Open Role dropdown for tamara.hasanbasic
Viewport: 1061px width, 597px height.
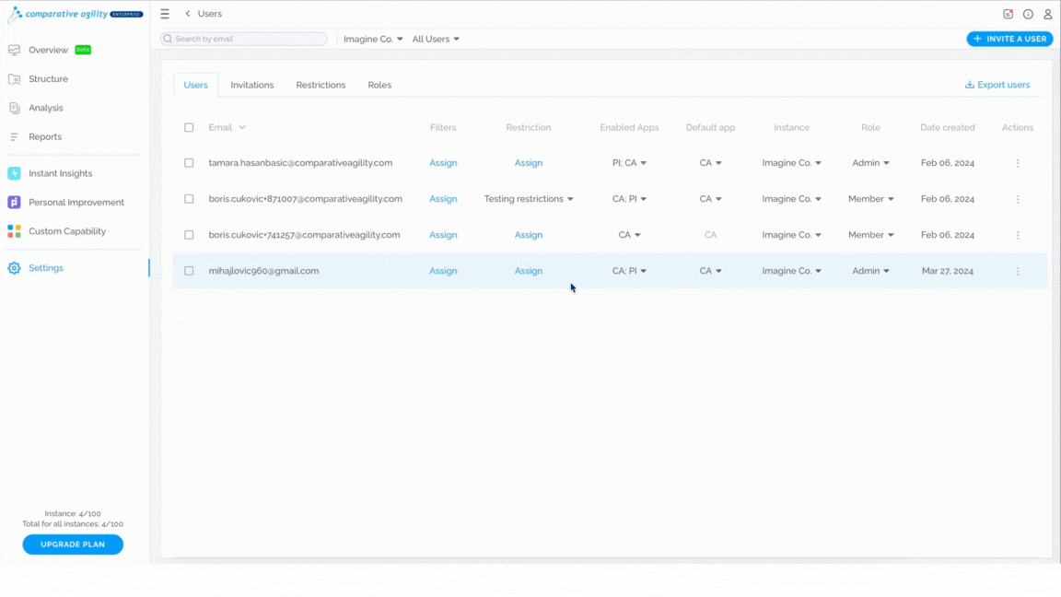871,163
